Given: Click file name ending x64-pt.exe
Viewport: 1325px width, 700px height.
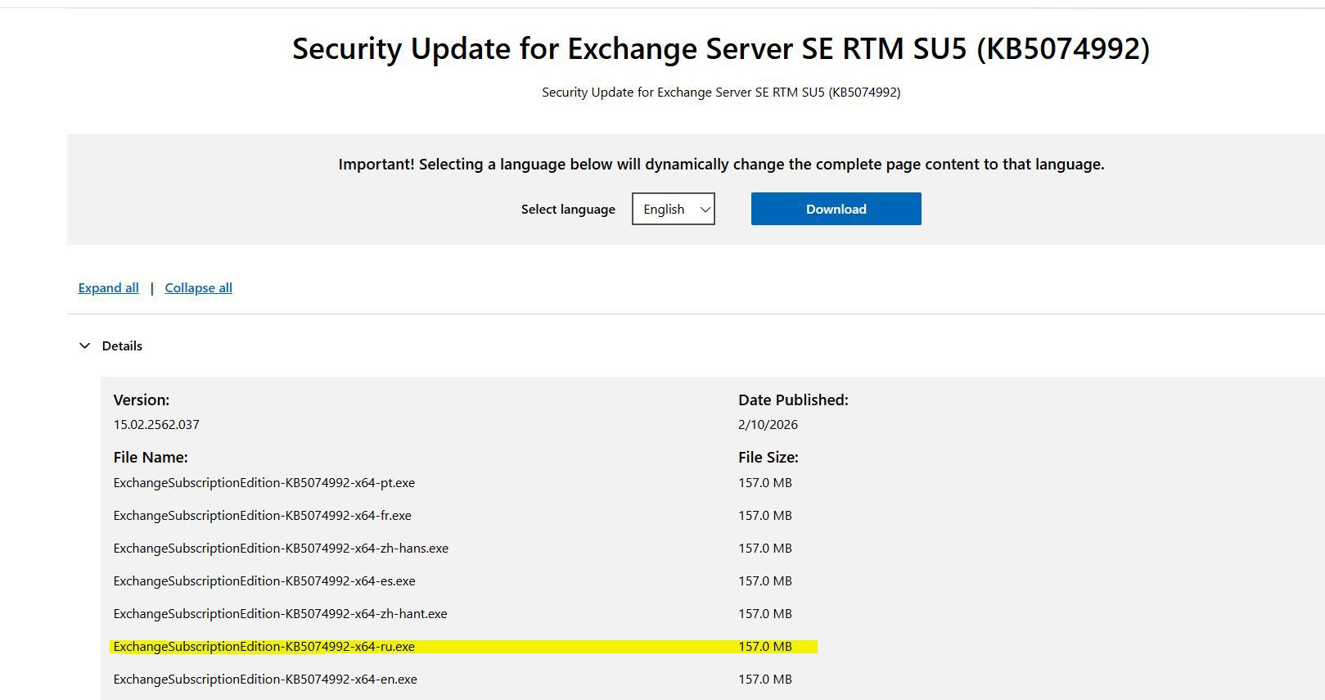Looking at the screenshot, I should [264, 483].
